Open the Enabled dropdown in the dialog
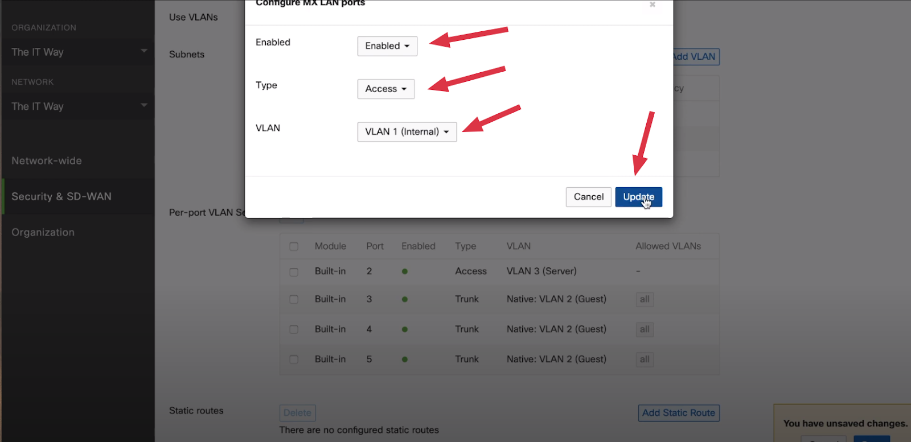 pos(387,46)
